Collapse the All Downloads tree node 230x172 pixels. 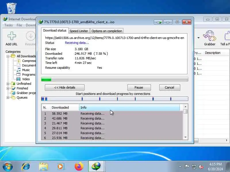pos(8,56)
